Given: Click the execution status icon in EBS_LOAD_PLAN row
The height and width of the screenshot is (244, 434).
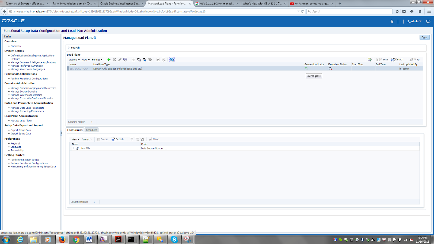Looking at the screenshot, I should coord(330,69).
